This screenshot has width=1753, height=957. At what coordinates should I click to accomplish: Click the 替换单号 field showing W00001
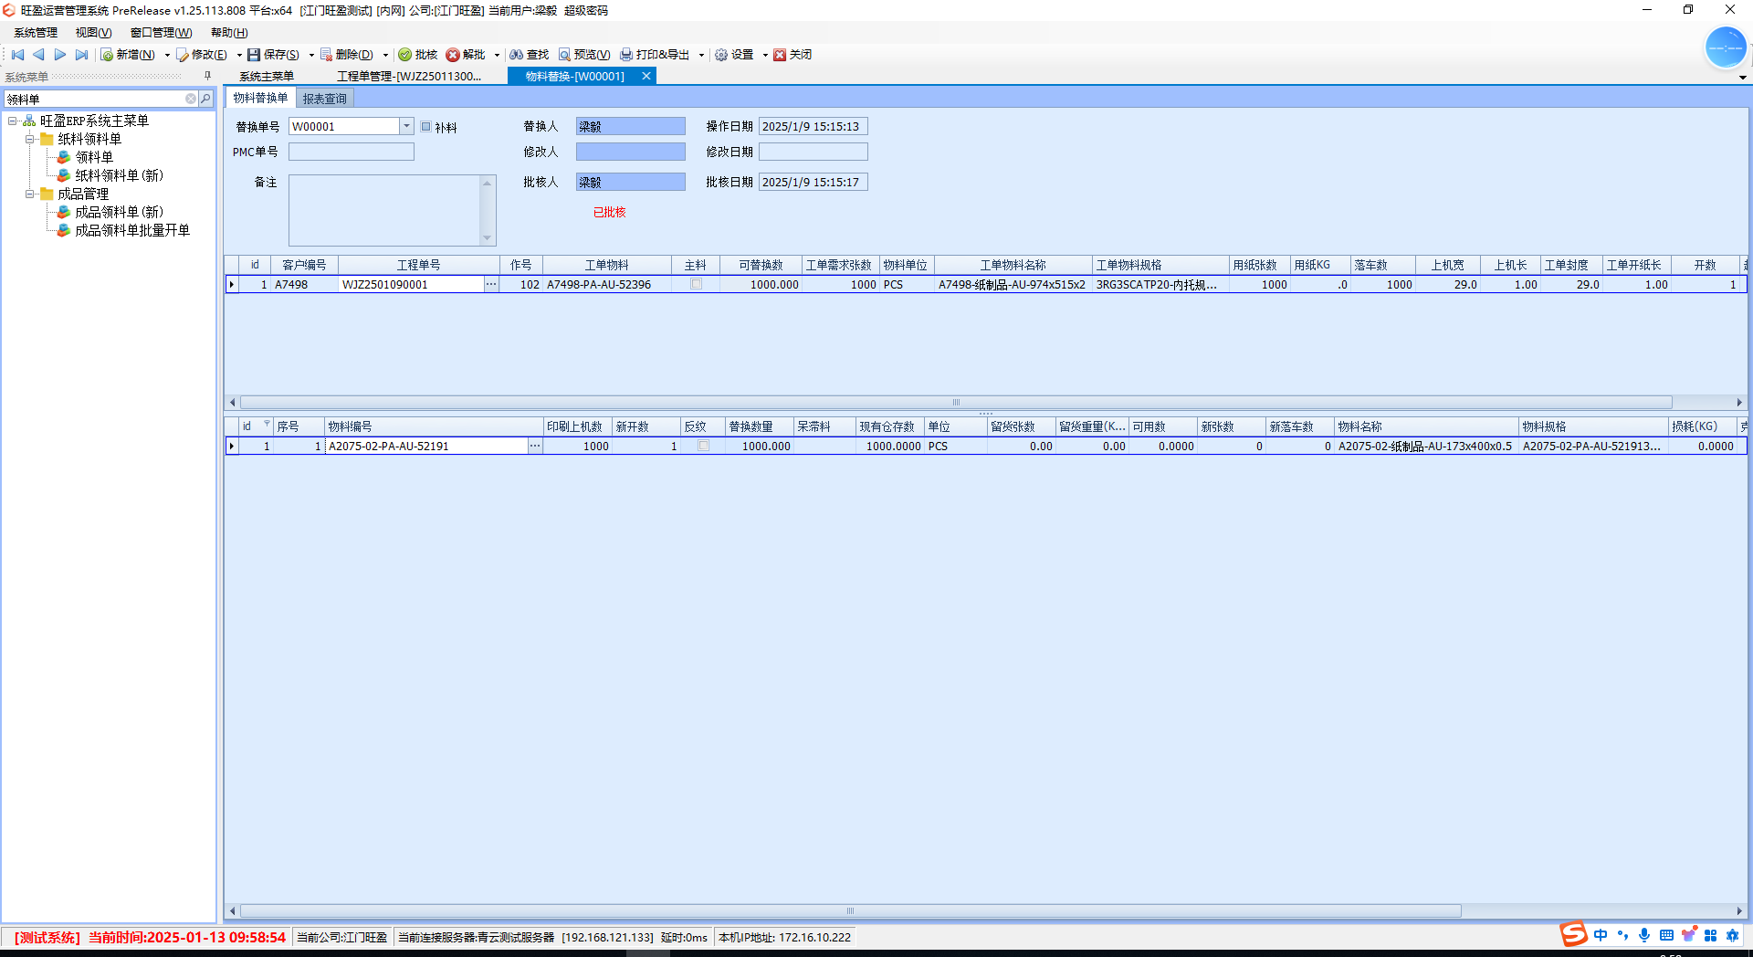pyautogui.click(x=344, y=126)
